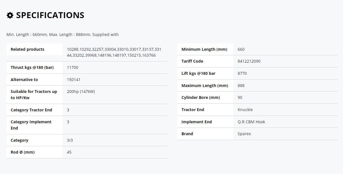
Task: Click the Implement End value Q.R CBM Hook
Action: click(x=251, y=122)
